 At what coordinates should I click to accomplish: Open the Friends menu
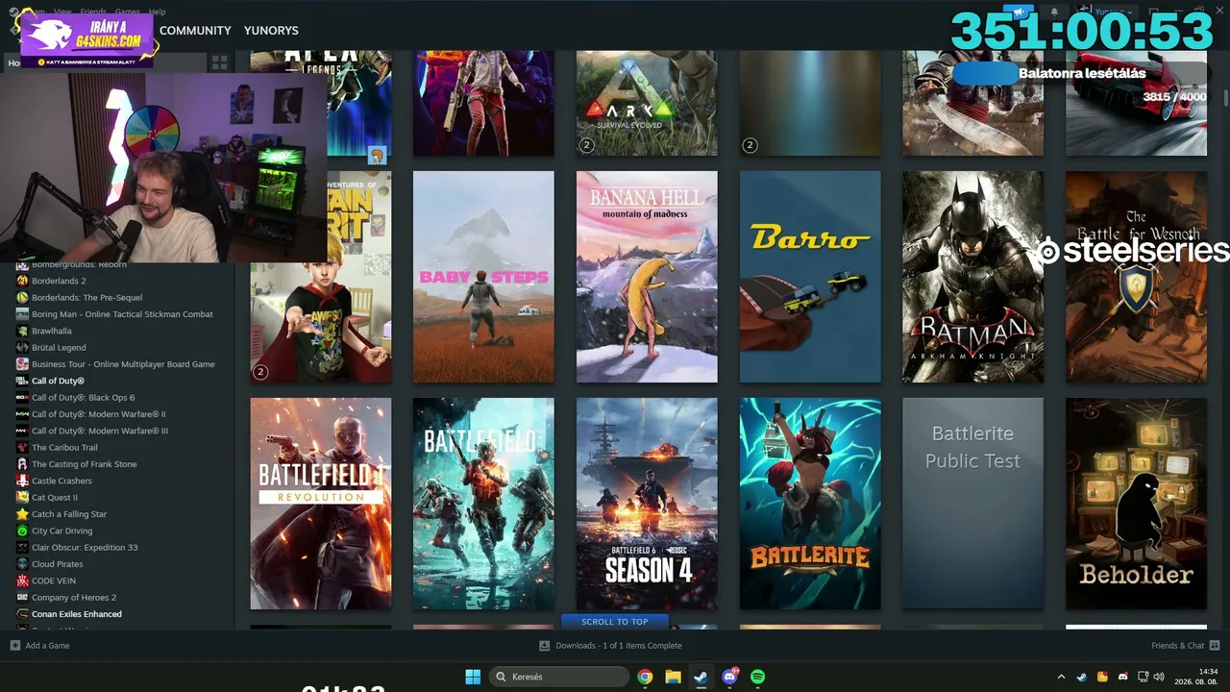click(93, 12)
